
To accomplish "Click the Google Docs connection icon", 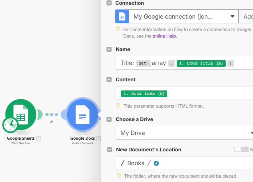I will pos(122,16).
